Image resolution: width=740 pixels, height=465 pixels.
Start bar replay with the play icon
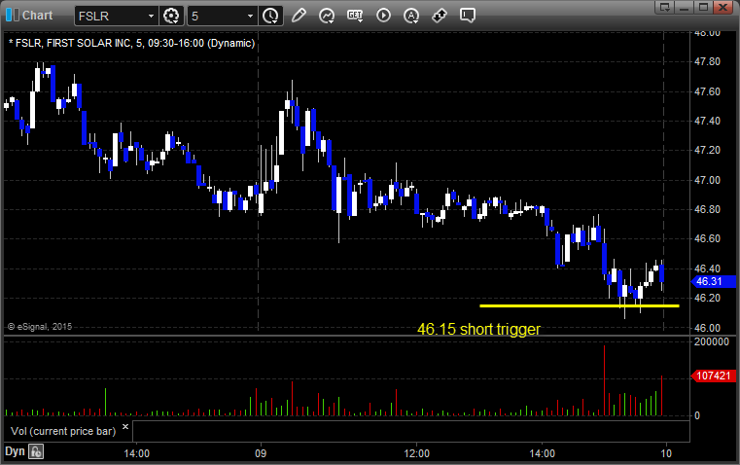coord(383,16)
